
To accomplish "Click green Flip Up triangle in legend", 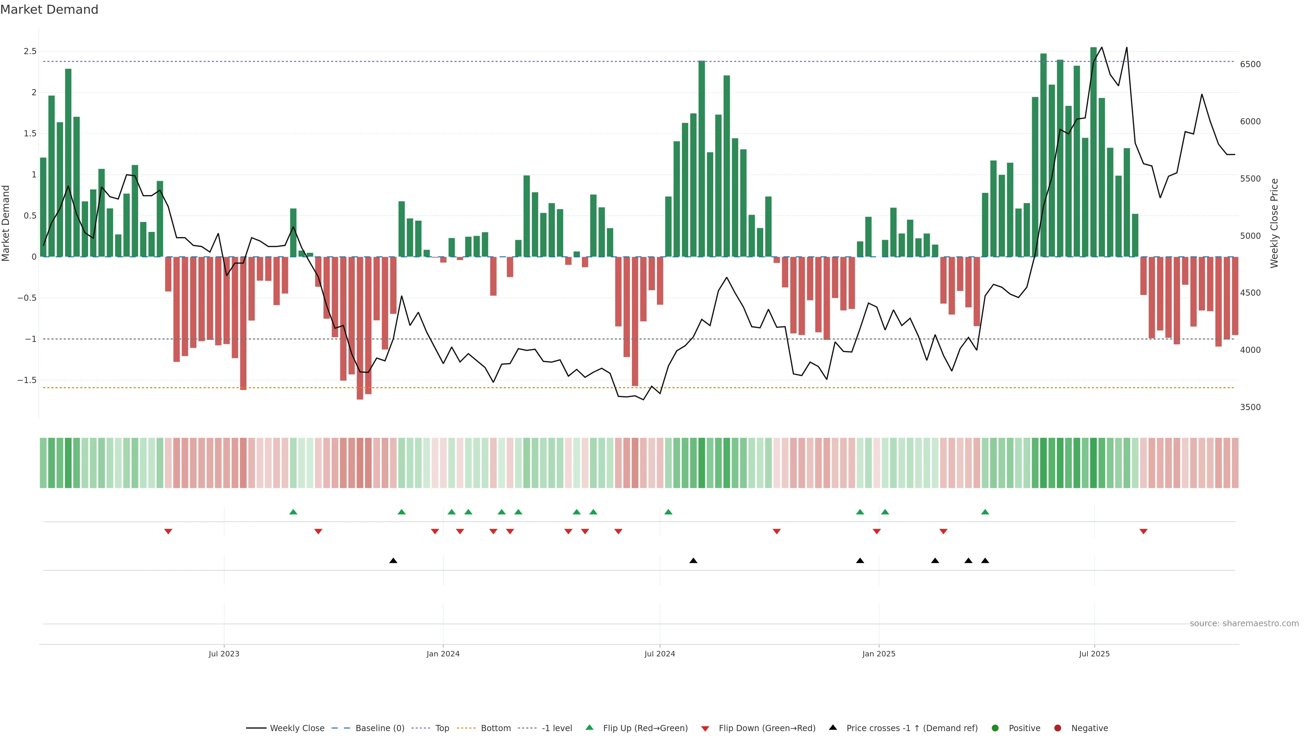I will coord(589,727).
